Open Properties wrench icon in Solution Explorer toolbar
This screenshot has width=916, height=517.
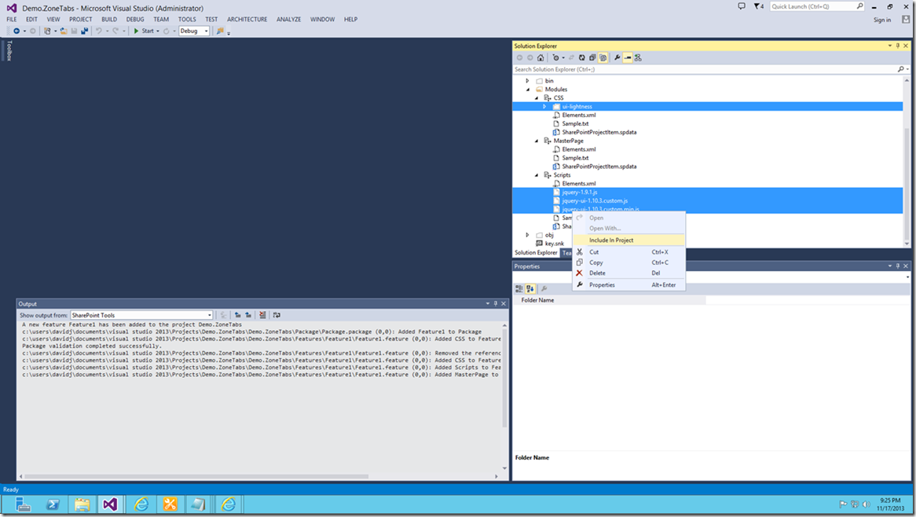click(x=617, y=58)
